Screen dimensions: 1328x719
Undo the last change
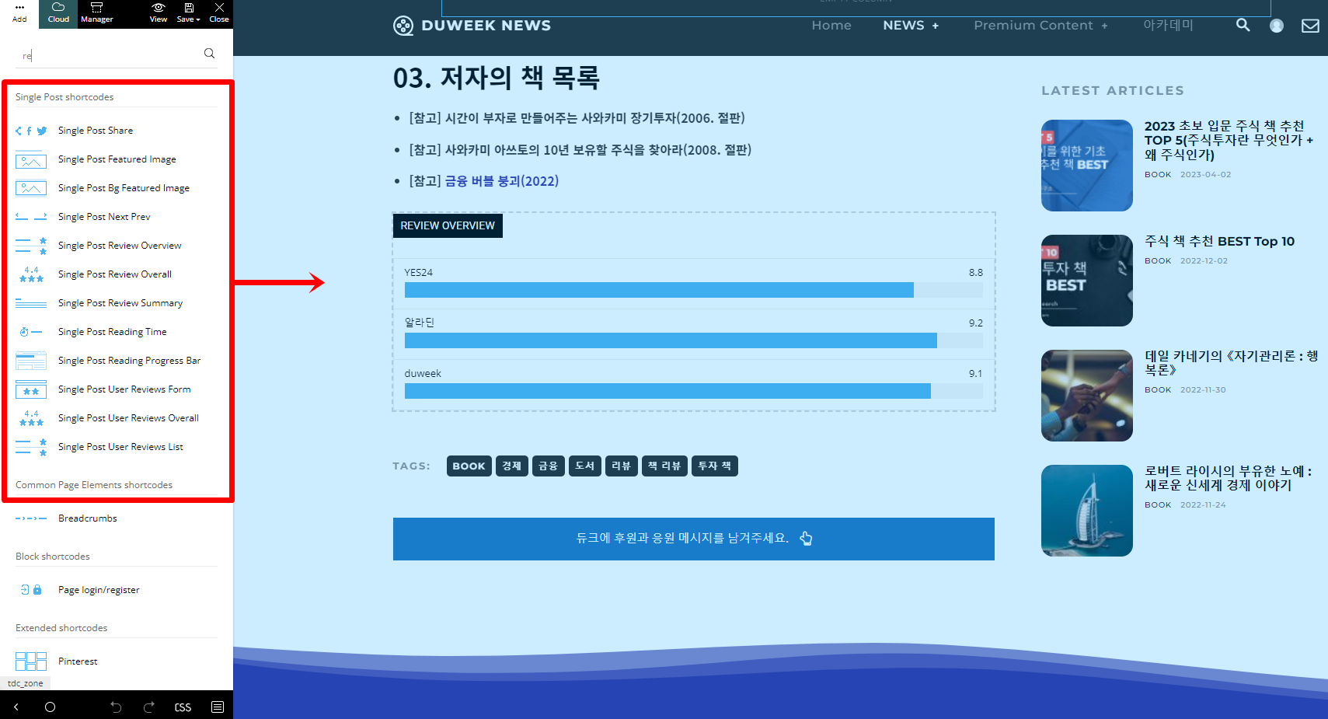coord(116,707)
